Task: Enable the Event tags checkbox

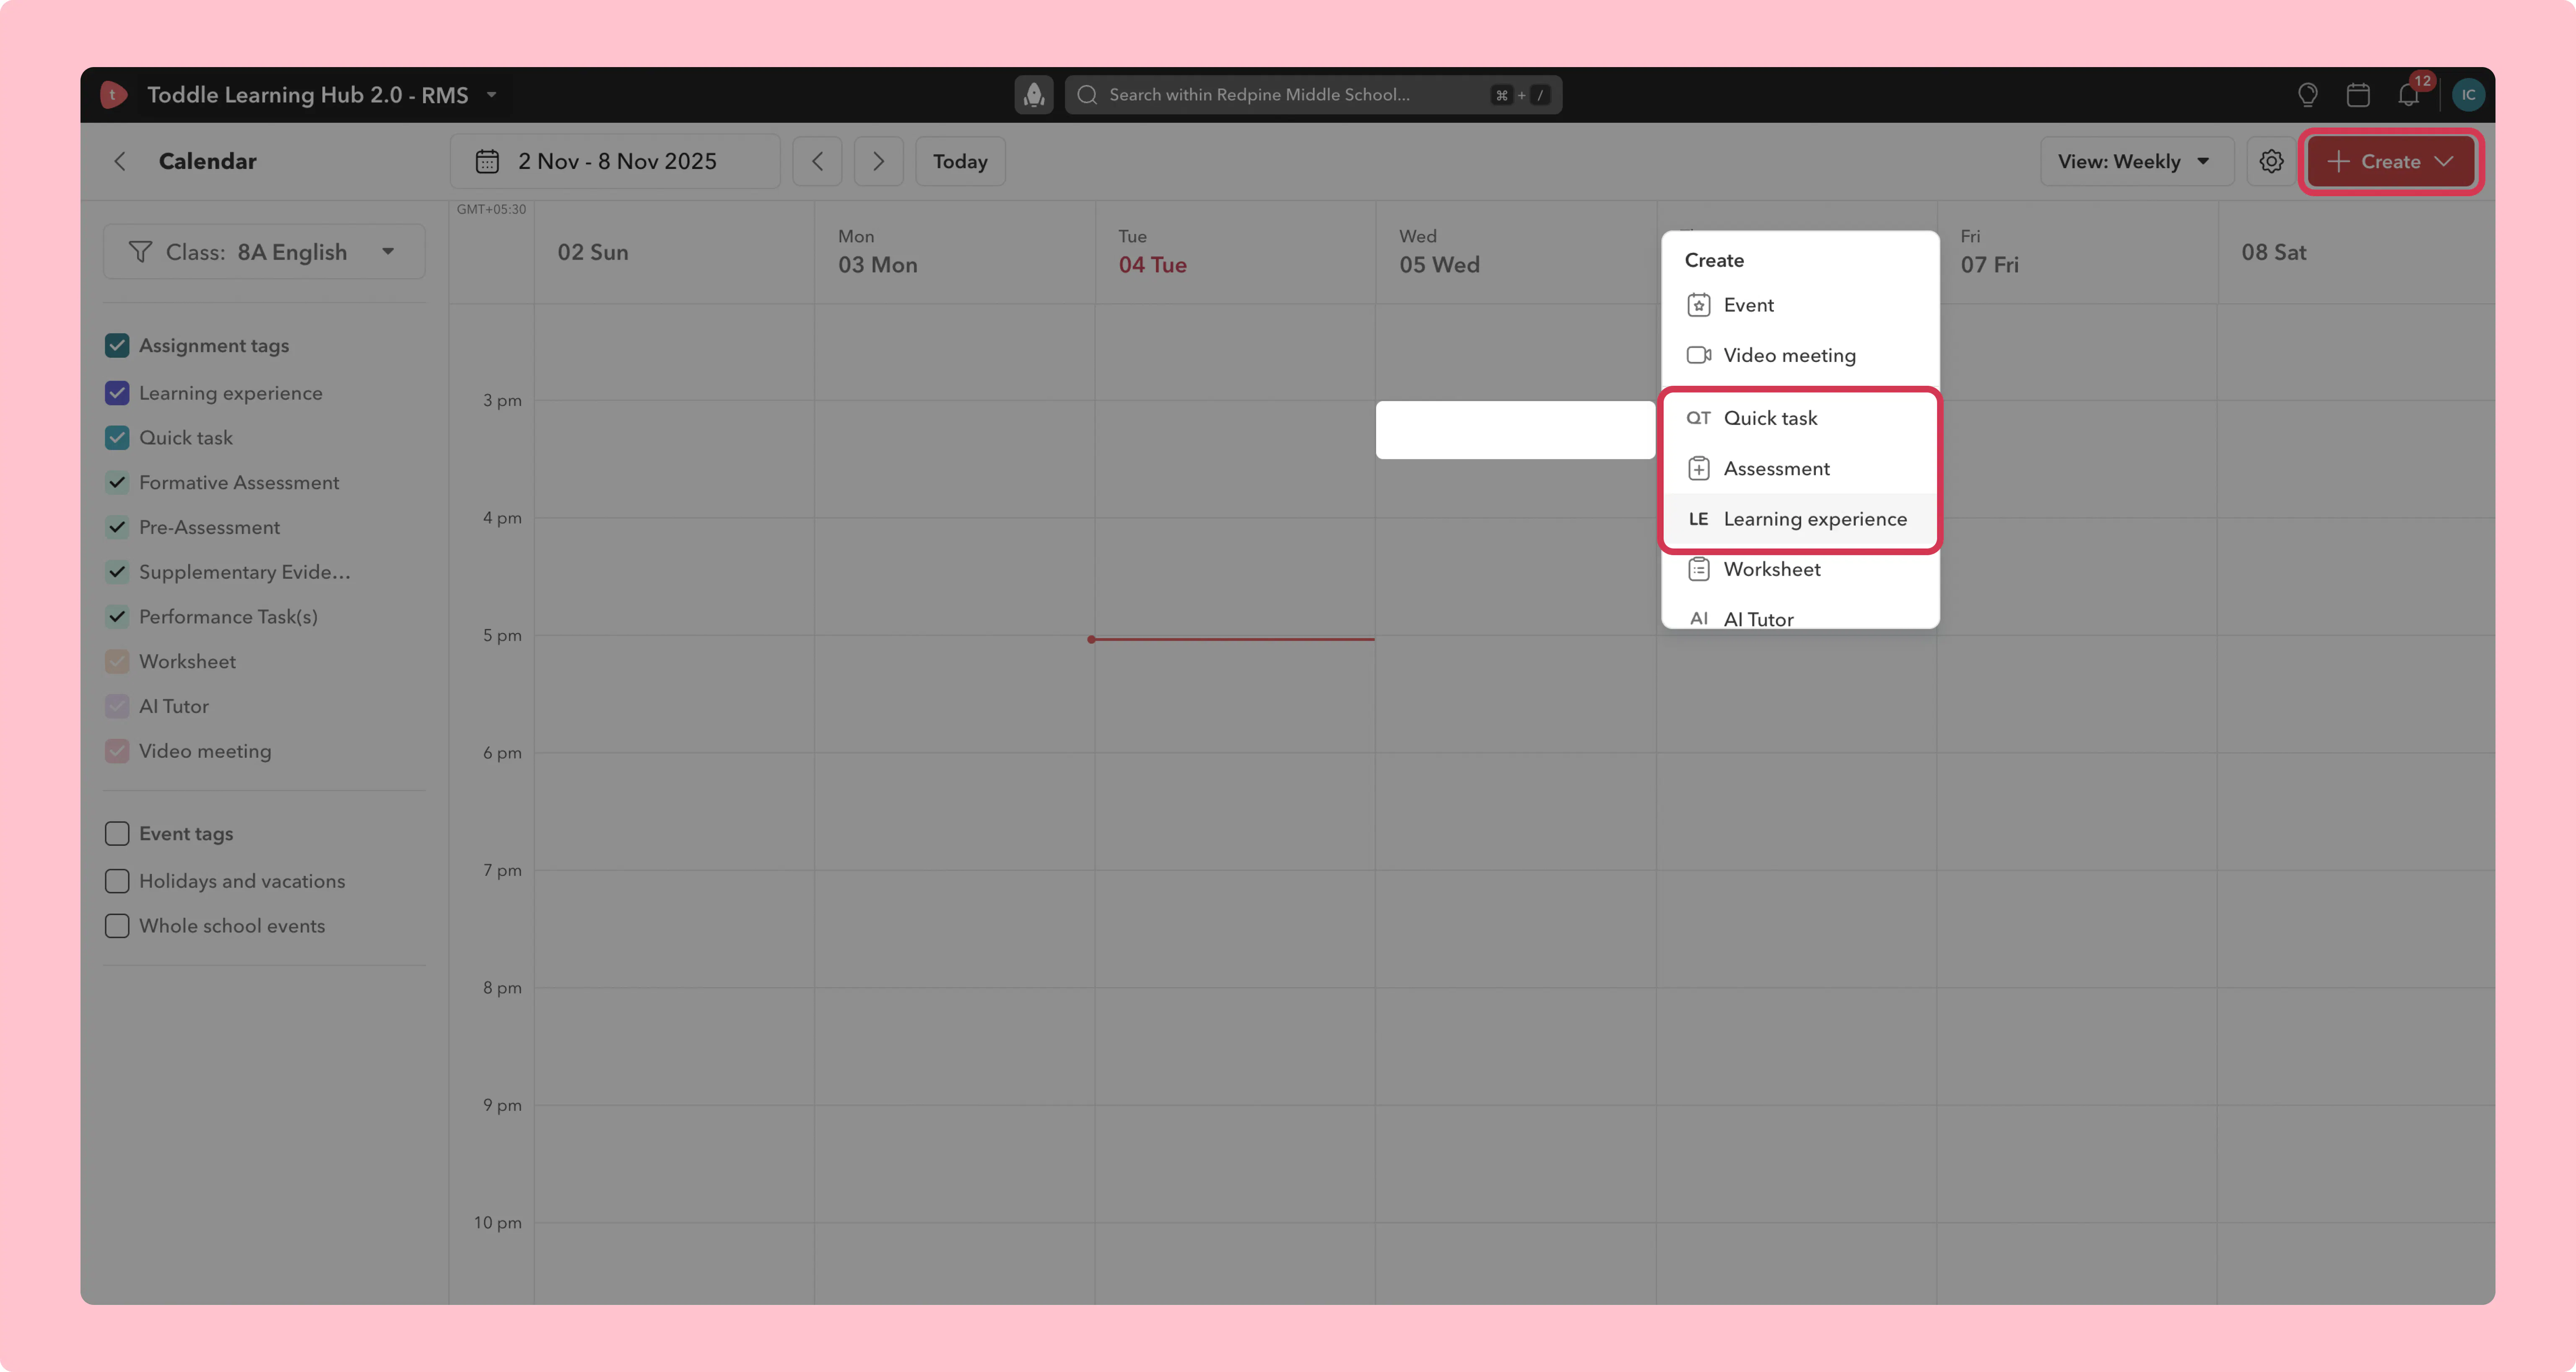Action: pyautogui.click(x=117, y=833)
